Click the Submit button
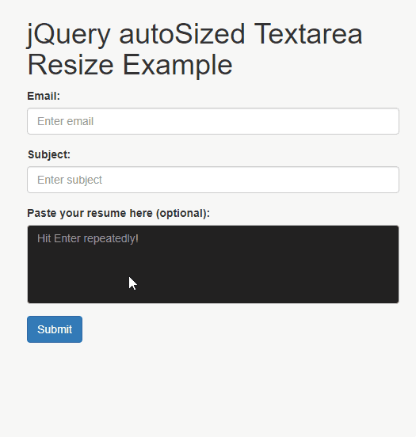The height and width of the screenshot is (437, 416). (55, 329)
